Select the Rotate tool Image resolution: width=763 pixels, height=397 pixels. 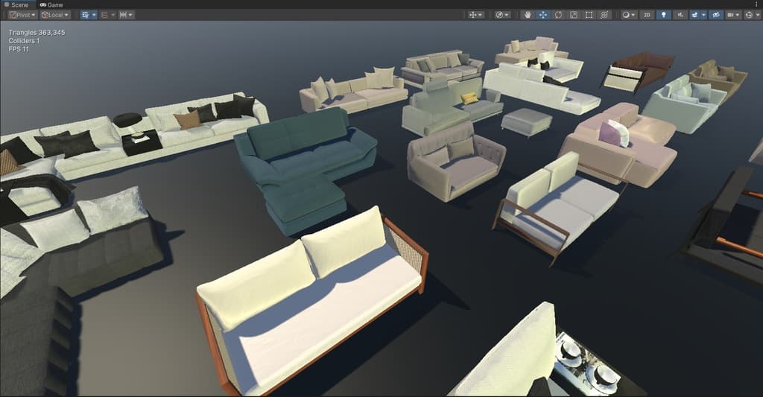coord(558,15)
